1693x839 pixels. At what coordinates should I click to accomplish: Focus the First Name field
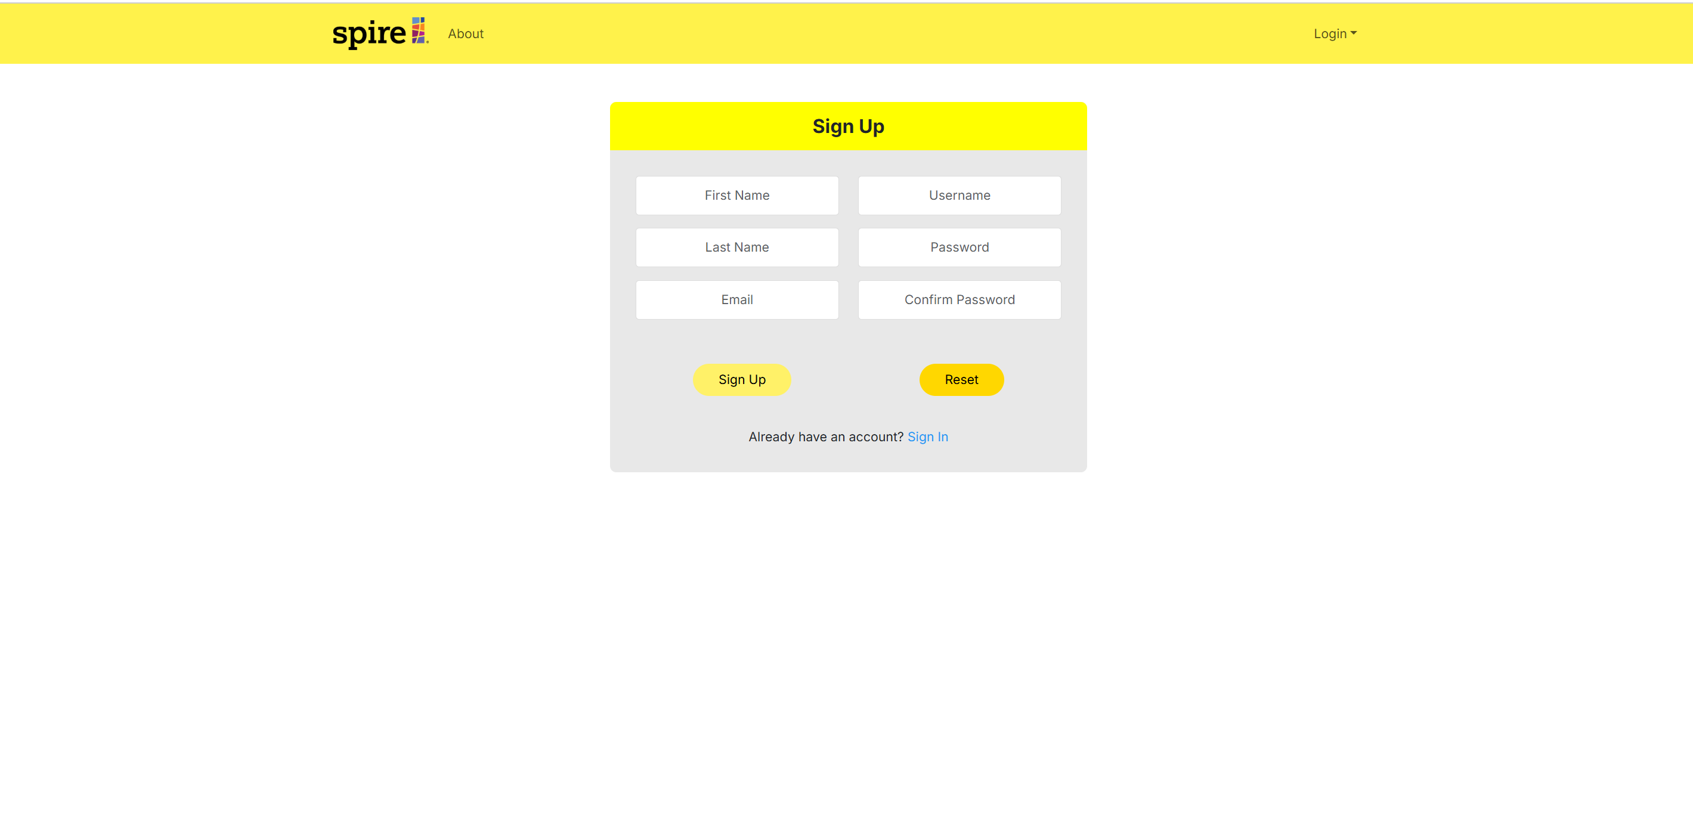click(736, 195)
